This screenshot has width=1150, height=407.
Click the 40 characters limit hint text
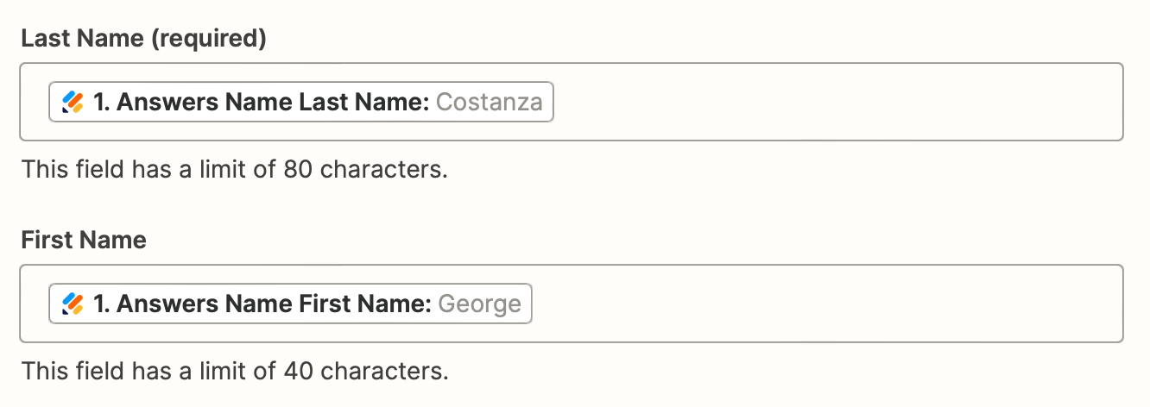[x=235, y=372]
